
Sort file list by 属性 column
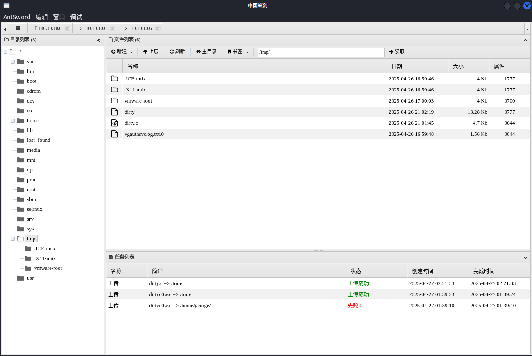510,66
